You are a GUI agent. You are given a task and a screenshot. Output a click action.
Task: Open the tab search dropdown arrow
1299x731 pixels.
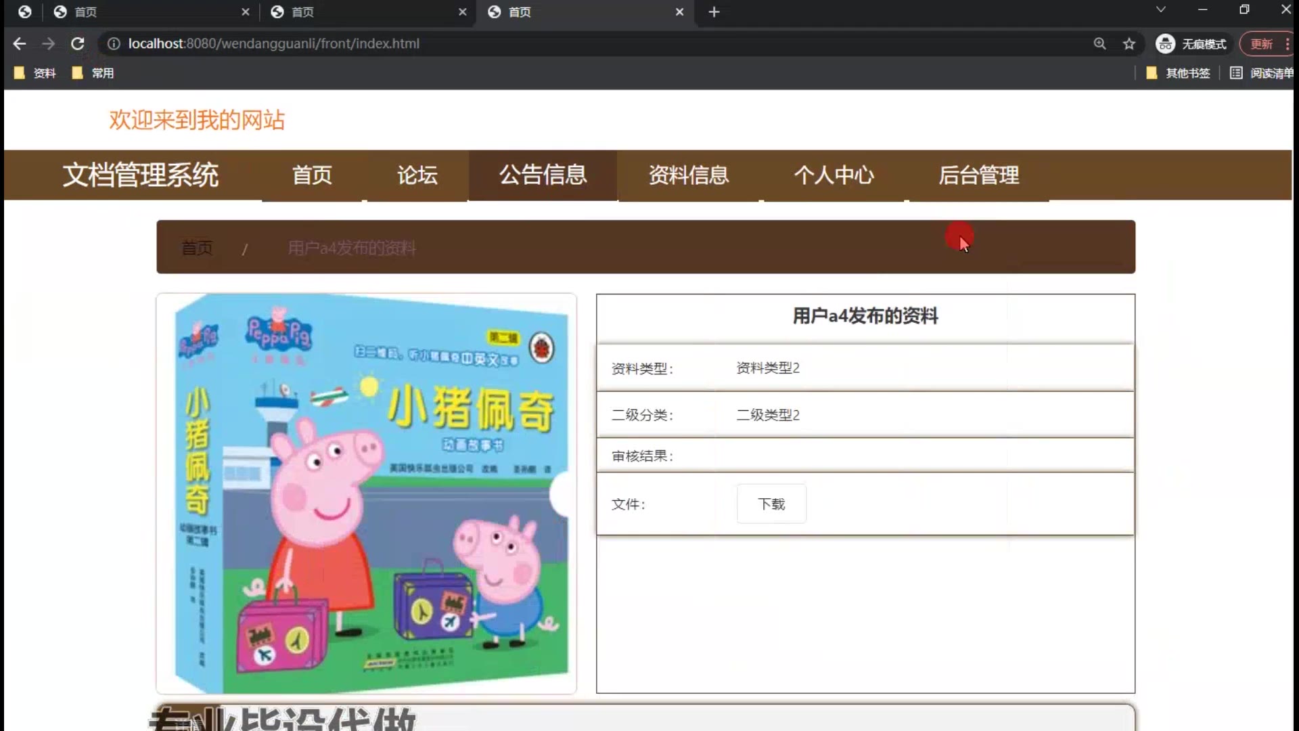(x=1161, y=9)
